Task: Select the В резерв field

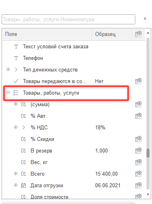Action: point(41,151)
